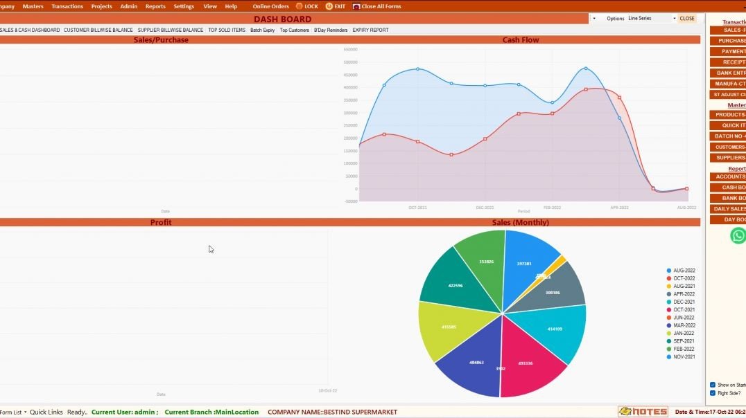Viewport: 746px width, 418px height.
Task: Open the Transactions menu
Action: pyautogui.click(x=67, y=6)
